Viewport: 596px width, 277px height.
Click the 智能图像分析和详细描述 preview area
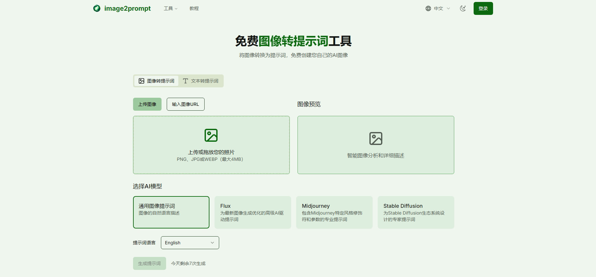(x=376, y=145)
